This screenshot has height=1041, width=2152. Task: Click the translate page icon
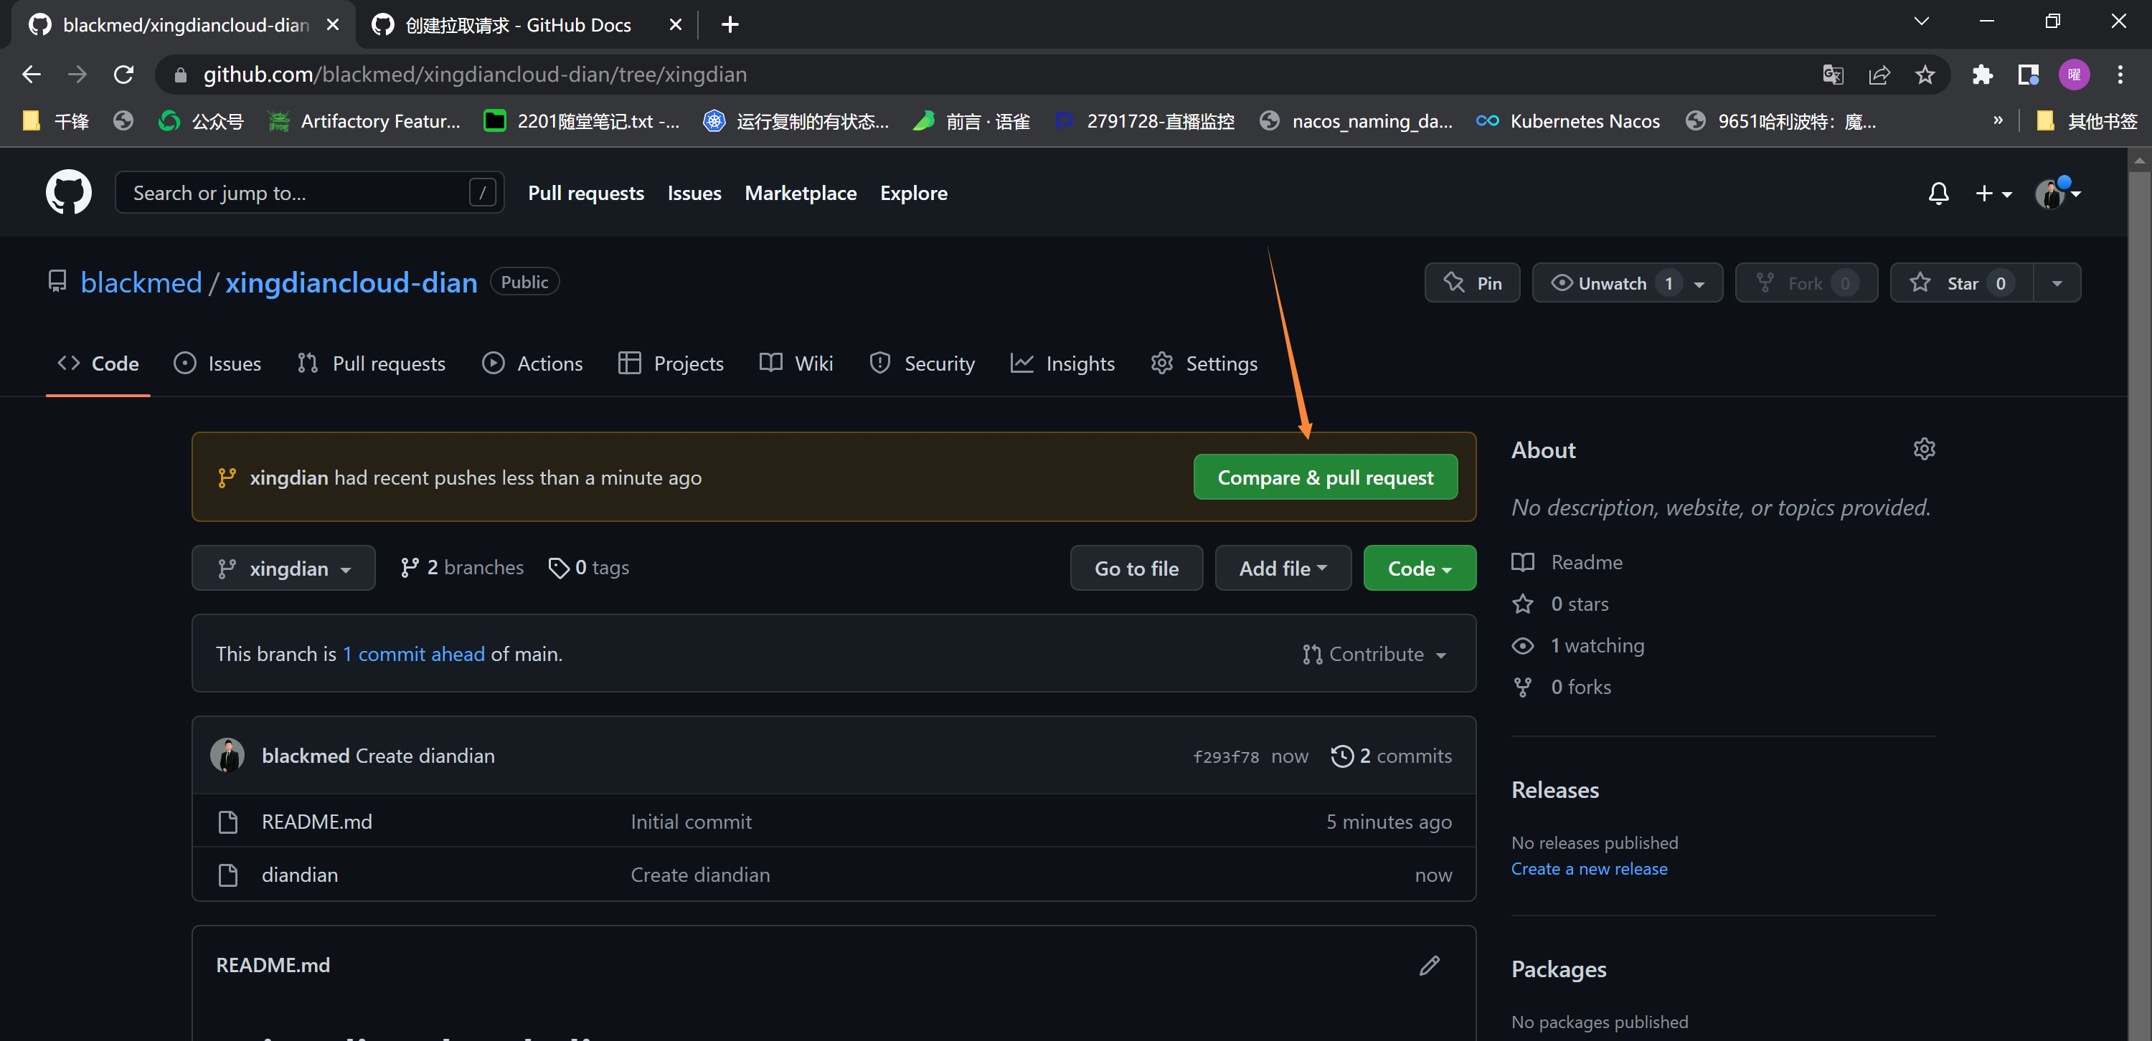point(1833,75)
